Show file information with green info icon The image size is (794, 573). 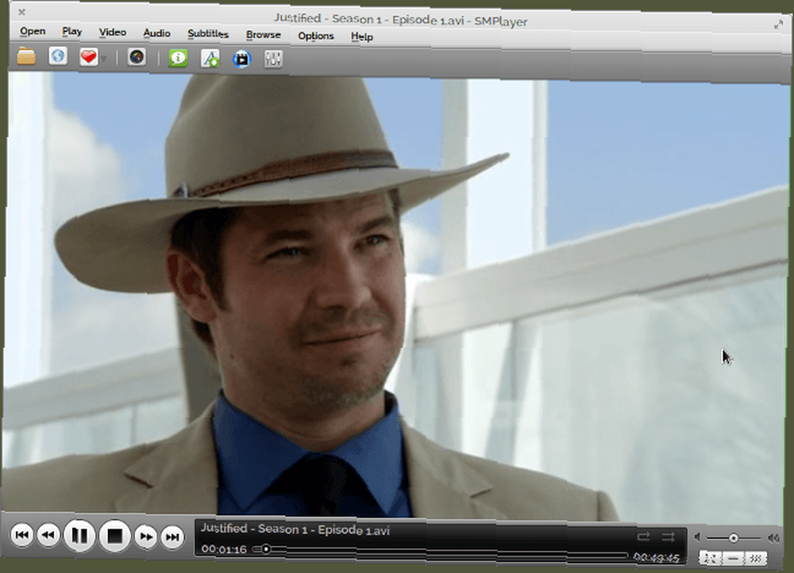178,58
